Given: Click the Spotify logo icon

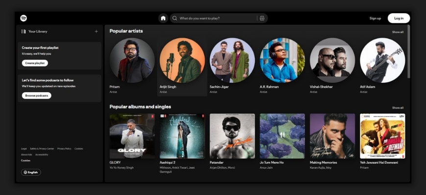Looking at the screenshot, I should pos(24,18).
